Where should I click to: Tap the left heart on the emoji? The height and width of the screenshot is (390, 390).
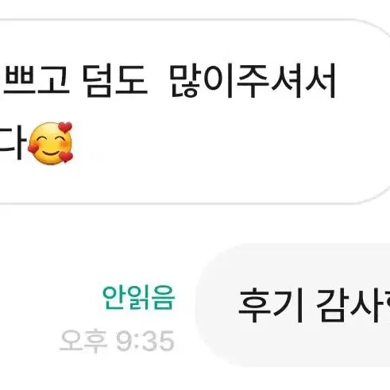point(33,148)
